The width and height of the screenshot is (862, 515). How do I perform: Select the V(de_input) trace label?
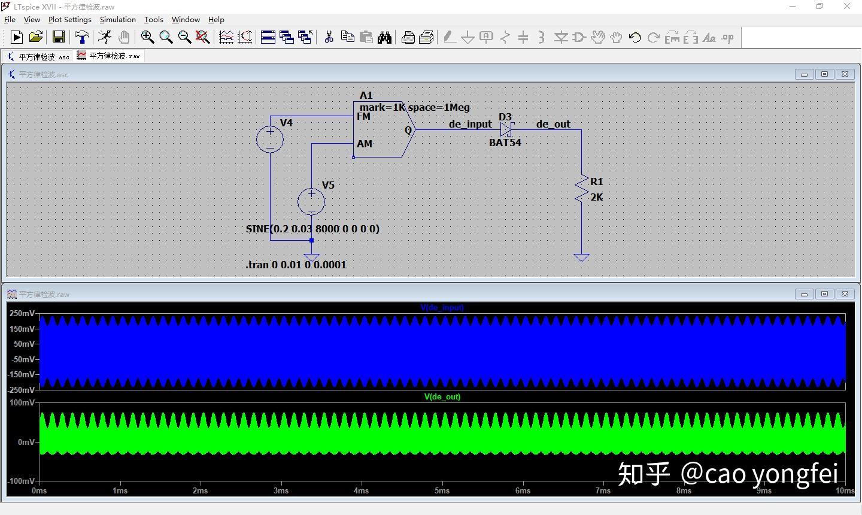(442, 308)
